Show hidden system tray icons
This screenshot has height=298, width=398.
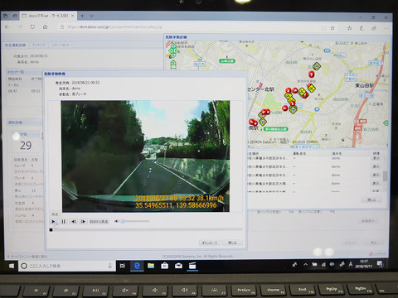tap(305, 264)
